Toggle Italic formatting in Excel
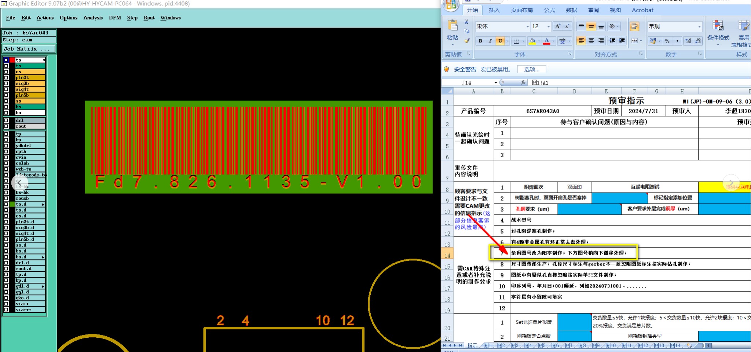Viewport: 751px width, 352px height. pyautogui.click(x=490, y=41)
